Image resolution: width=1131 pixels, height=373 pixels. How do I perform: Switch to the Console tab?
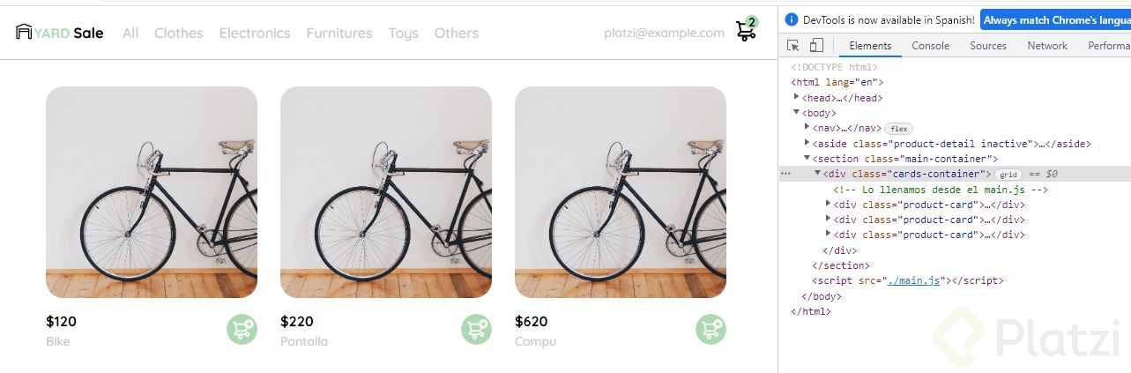930,46
